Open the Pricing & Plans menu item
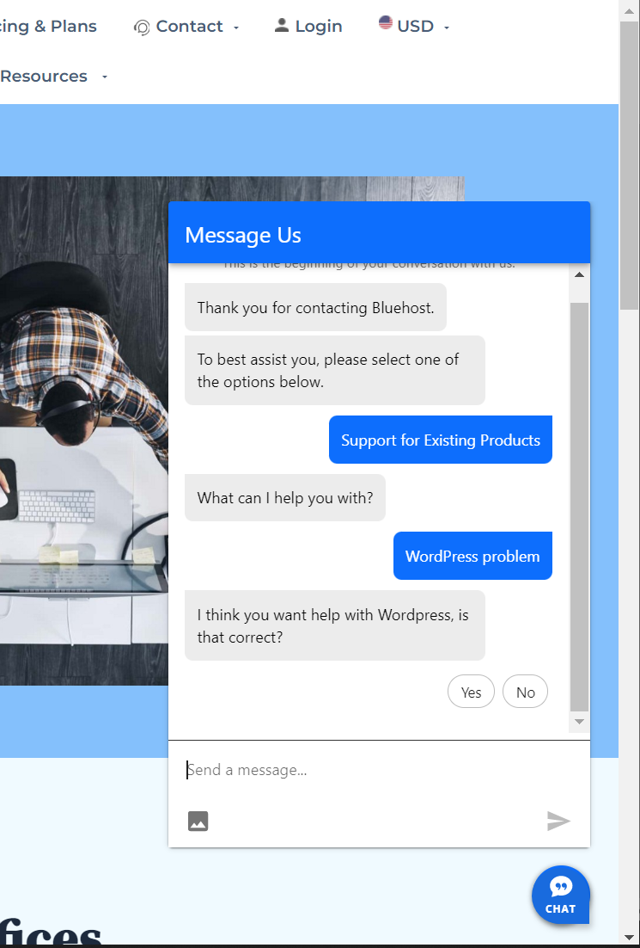 click(48, 26)
